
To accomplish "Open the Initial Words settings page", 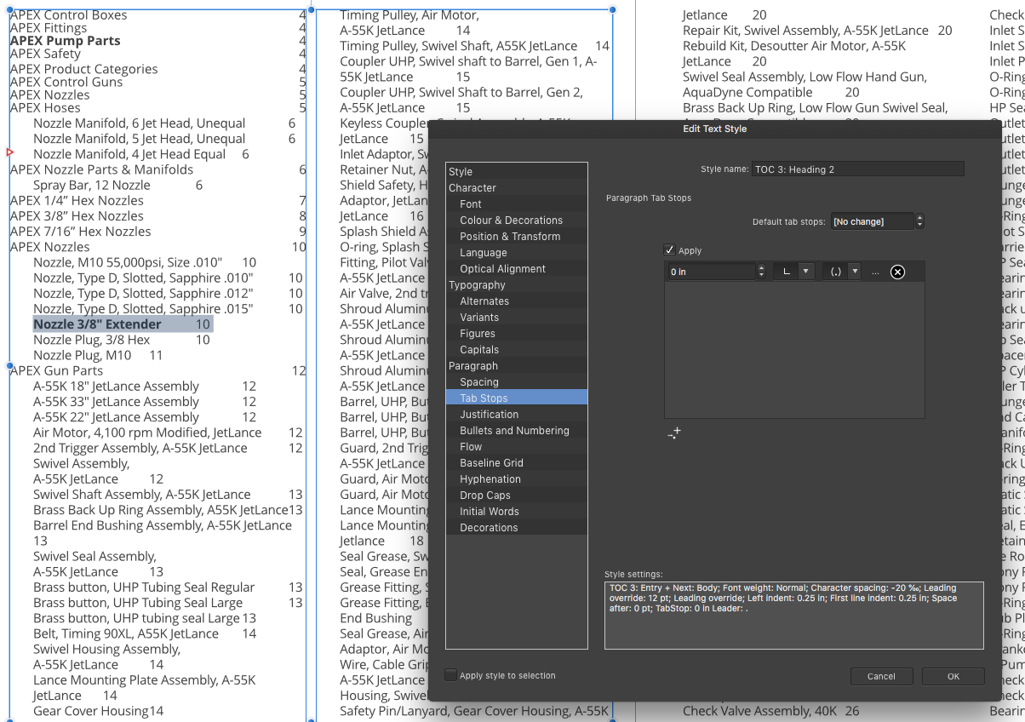I will point(517,512).
